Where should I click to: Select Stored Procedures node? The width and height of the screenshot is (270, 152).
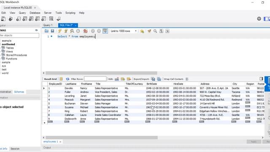pos(16,55)
